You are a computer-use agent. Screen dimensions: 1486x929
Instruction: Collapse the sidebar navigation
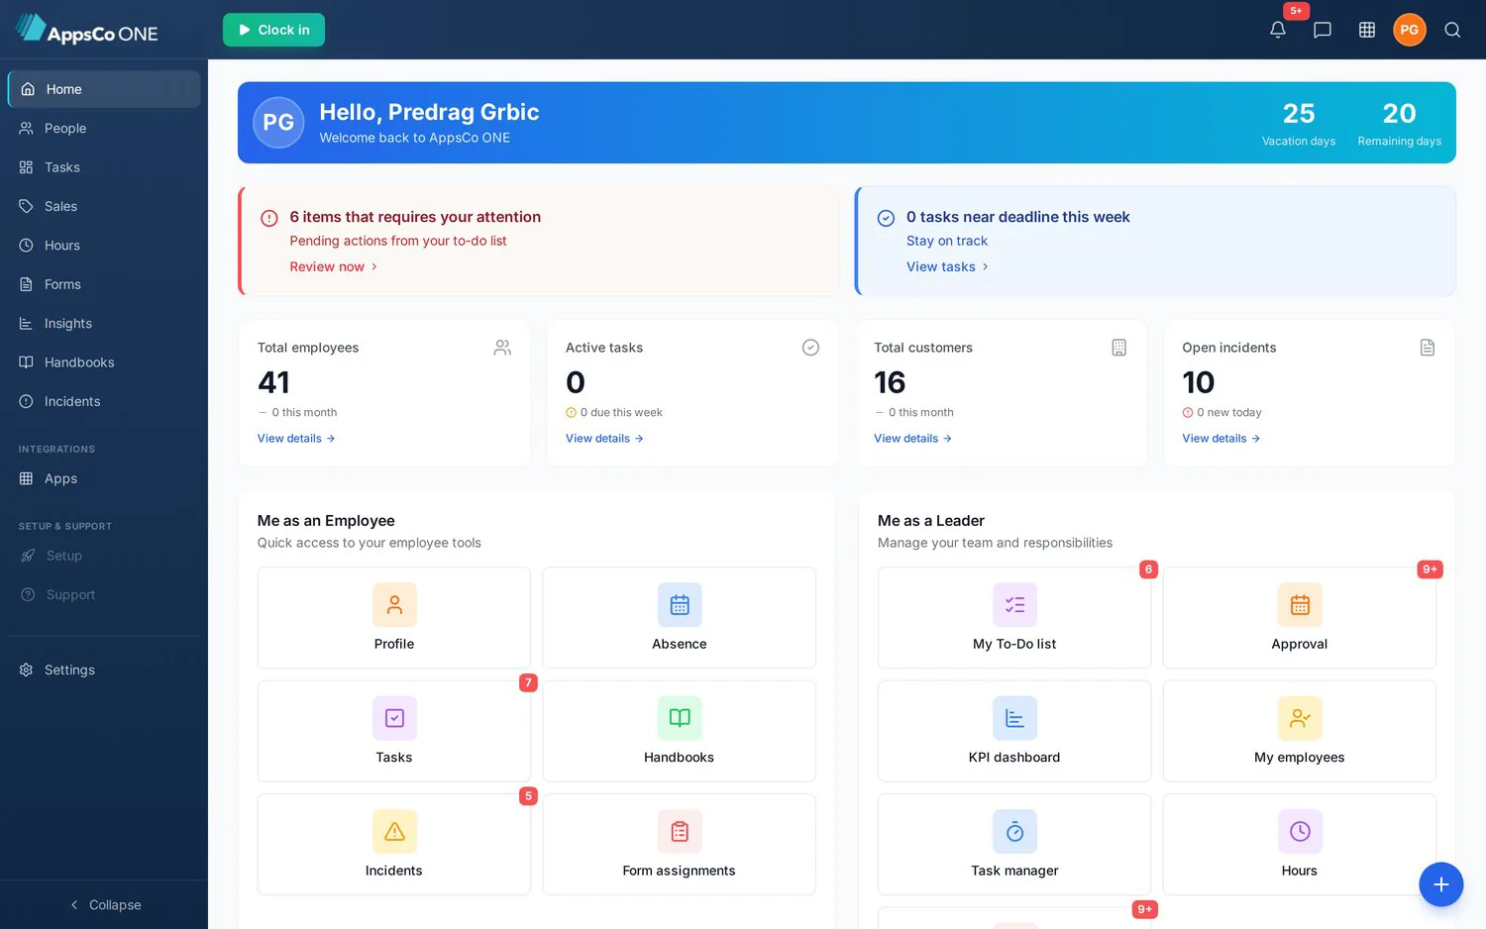pyautogui.click(x=104, y=905)
